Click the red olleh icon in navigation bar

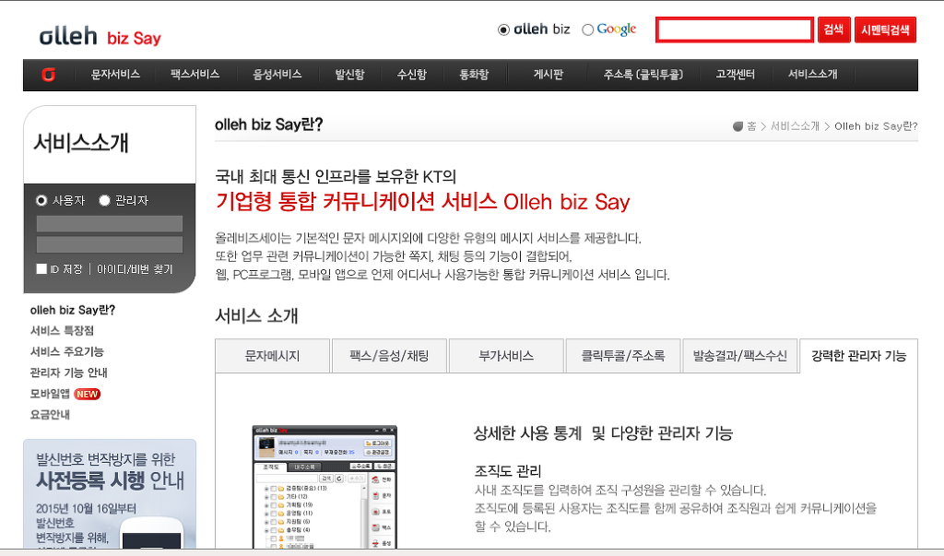pyautogui.click(x=48, y=75)
